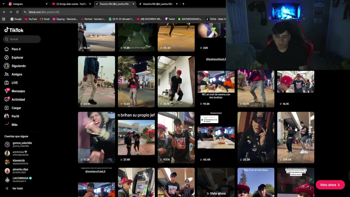Open a new browser tab
350x197 pixels.
[183, 4]
